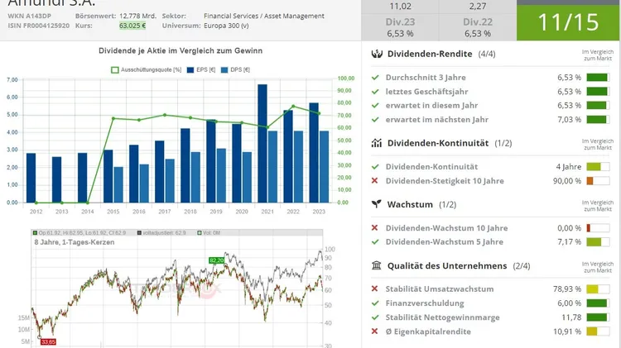Click the Finanzverschuldung green comparison bar

pyautogui.click(x=598, y=303)
